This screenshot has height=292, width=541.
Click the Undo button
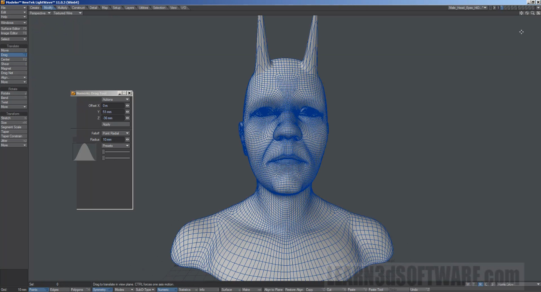pos(420,290)
